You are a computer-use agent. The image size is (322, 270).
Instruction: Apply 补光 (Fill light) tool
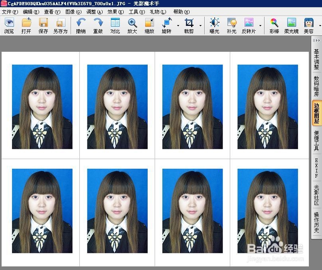pyautogui.click(x=232, y=25)
